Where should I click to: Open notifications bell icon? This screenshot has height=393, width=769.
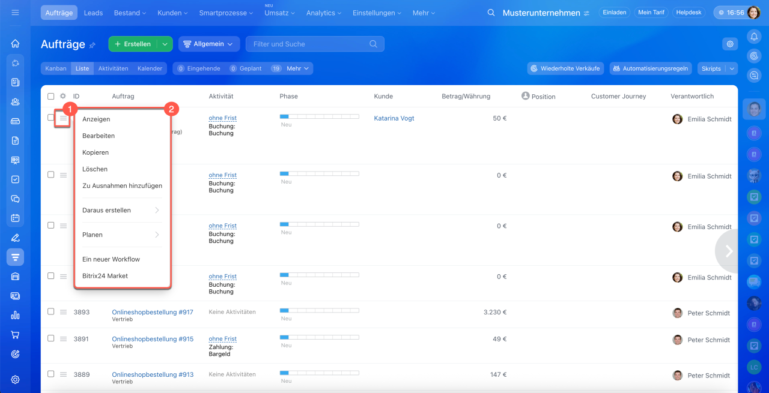754,37
